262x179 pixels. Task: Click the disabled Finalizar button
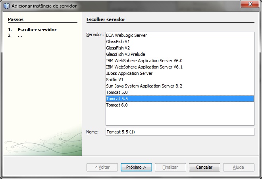point(170,167)
